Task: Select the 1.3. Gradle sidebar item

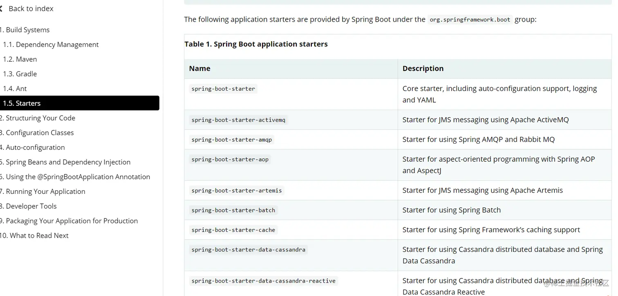Action: click(x=20, y=74)
